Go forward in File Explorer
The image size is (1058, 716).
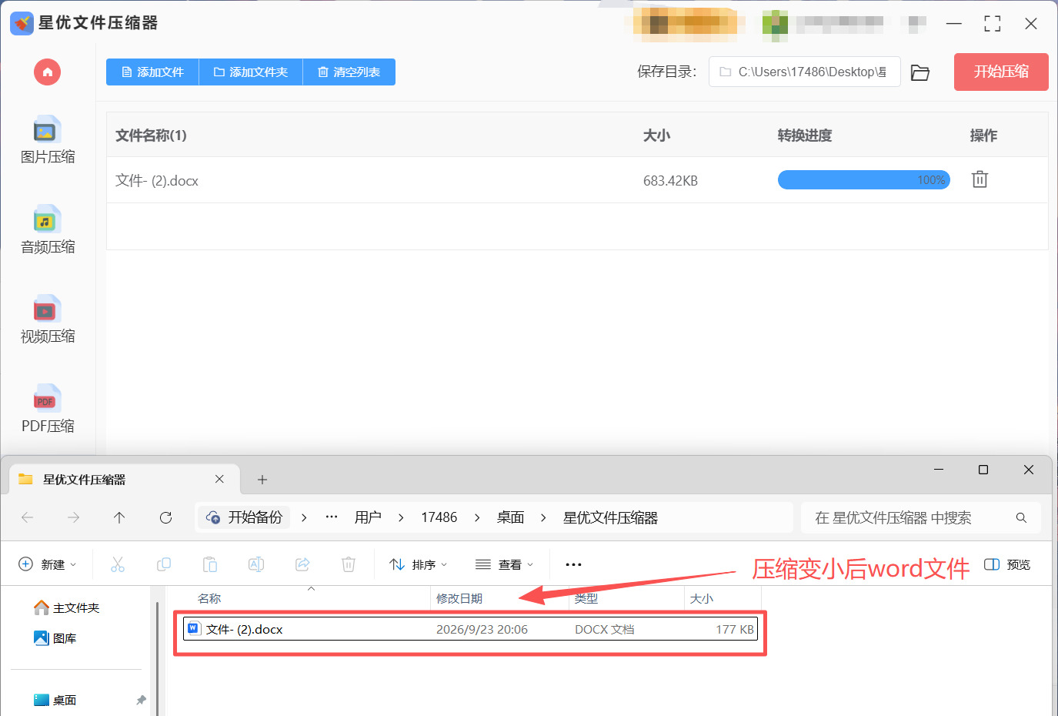click(74, 517)
